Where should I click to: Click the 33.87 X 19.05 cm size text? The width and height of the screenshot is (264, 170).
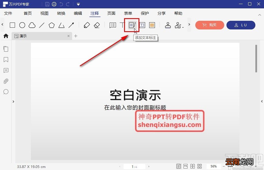click(31, 167)
